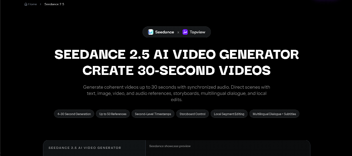Click the SEEDANCE 2.5 AI VIDEO GENERATOR main headline

point(177,55)
